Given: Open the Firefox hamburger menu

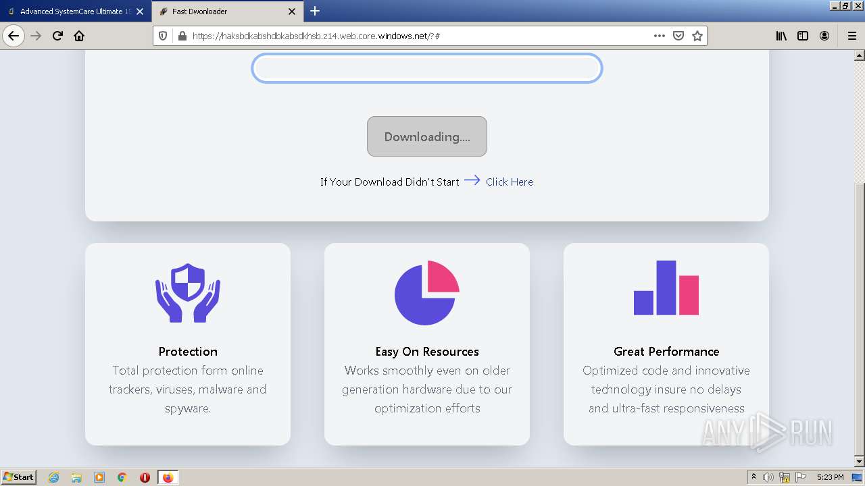Looking at the screenshot, I should tap(851, 36).
